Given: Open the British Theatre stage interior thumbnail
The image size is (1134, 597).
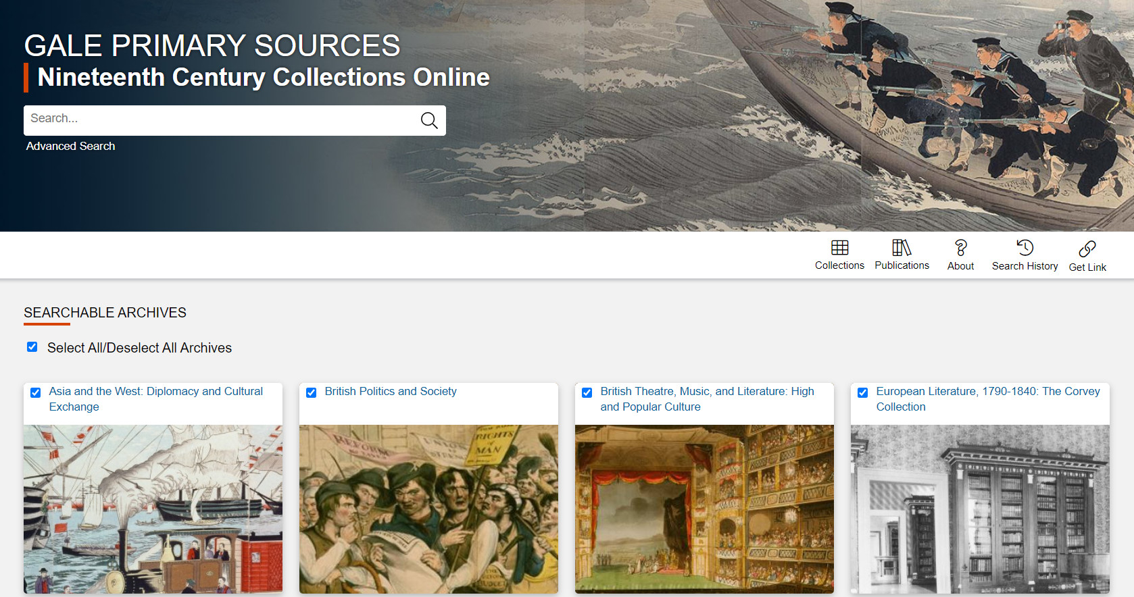Looking at the screenshot, I should (704, 509).
